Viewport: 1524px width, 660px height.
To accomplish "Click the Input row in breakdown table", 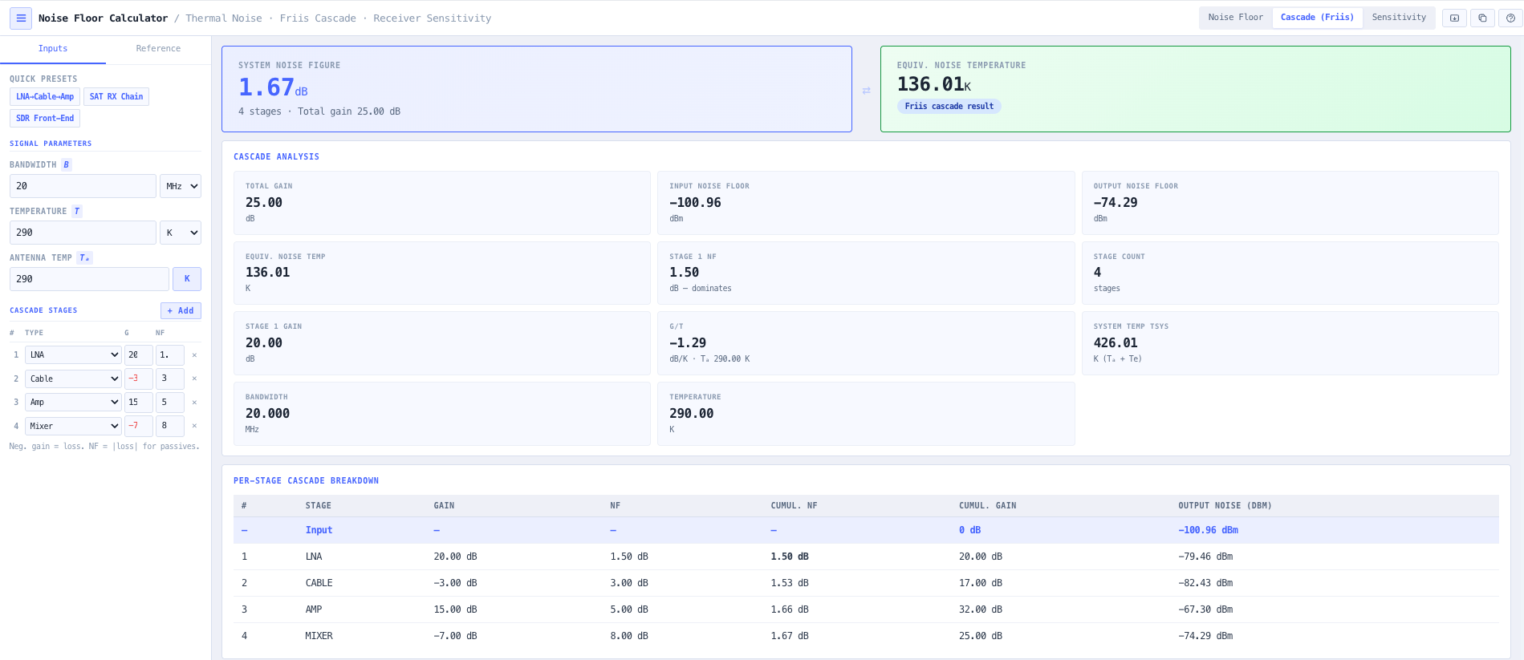I will pos(866,530).
